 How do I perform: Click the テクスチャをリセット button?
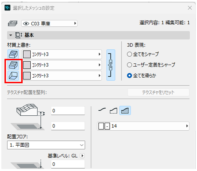158,92
